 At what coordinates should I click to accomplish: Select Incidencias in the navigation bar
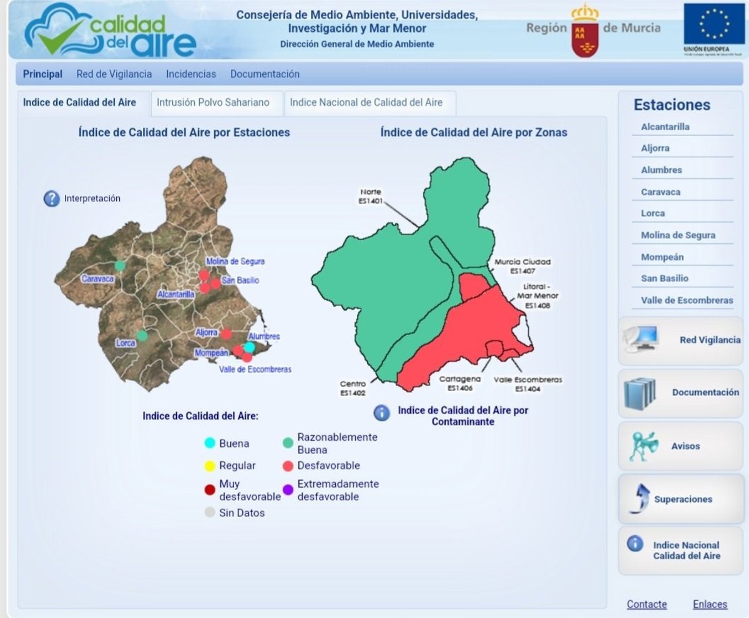[191, 74]
